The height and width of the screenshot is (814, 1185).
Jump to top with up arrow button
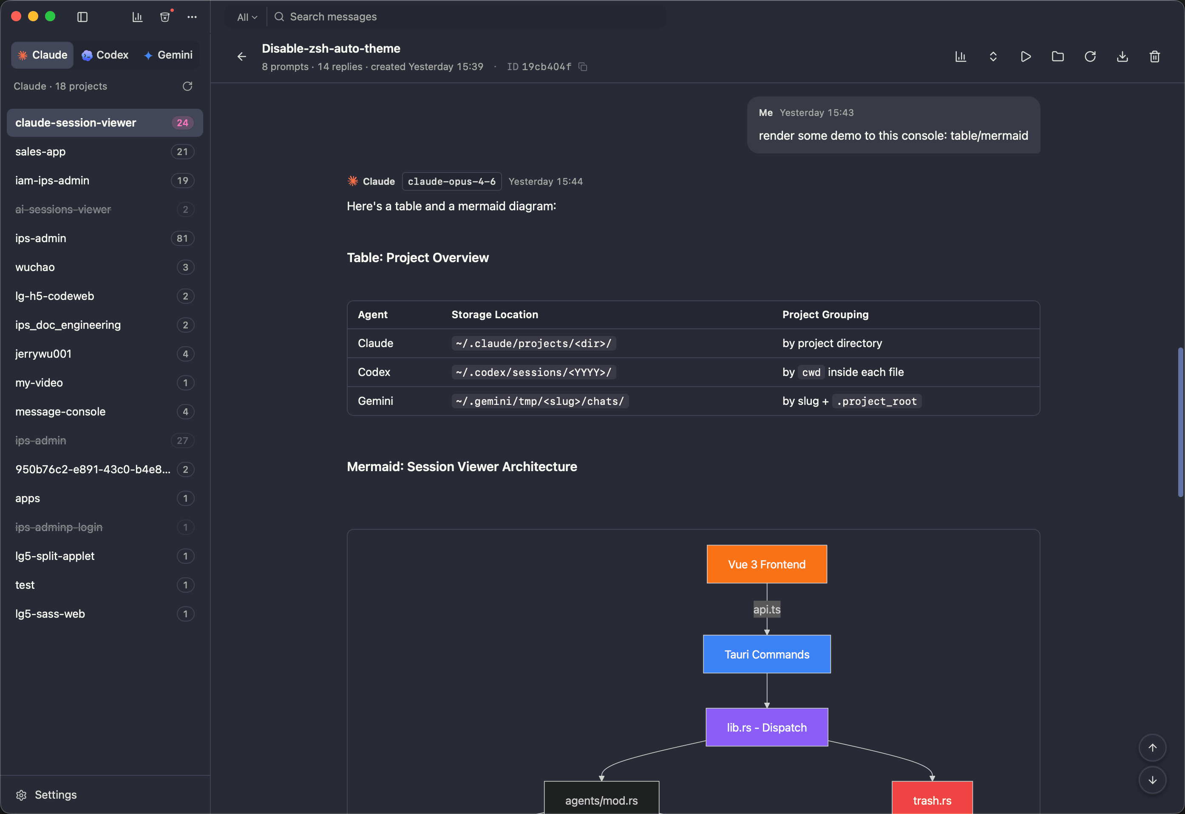point(1152,748)
